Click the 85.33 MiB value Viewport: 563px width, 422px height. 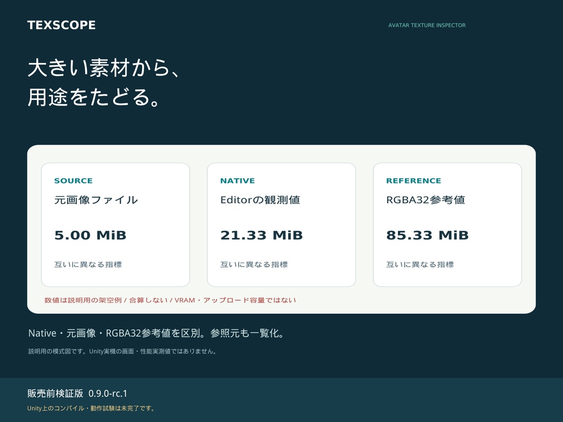427,235
